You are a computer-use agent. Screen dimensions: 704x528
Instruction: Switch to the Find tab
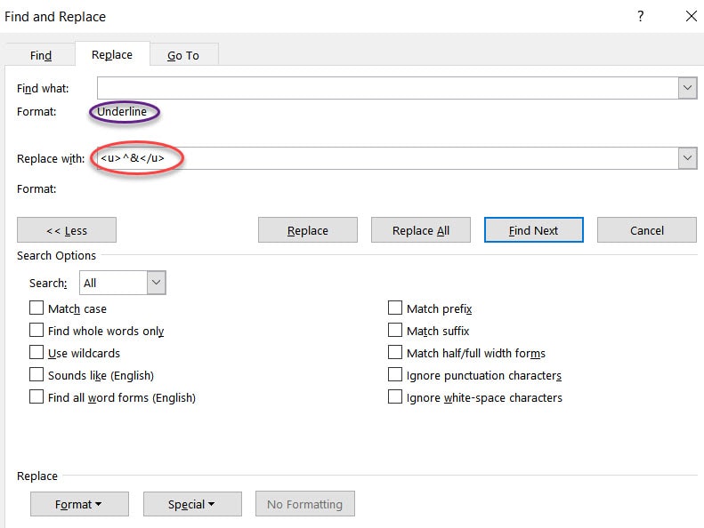41,55
